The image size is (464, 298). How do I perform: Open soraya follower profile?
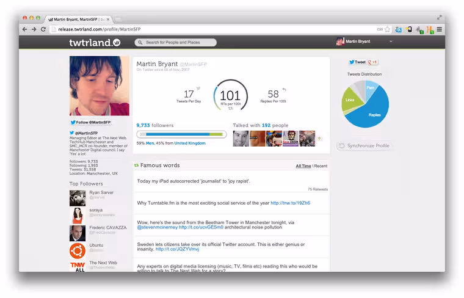[x=96, y=210]
